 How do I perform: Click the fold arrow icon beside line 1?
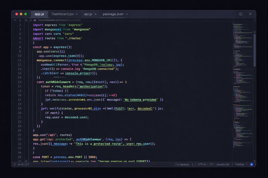pos(15,20)
